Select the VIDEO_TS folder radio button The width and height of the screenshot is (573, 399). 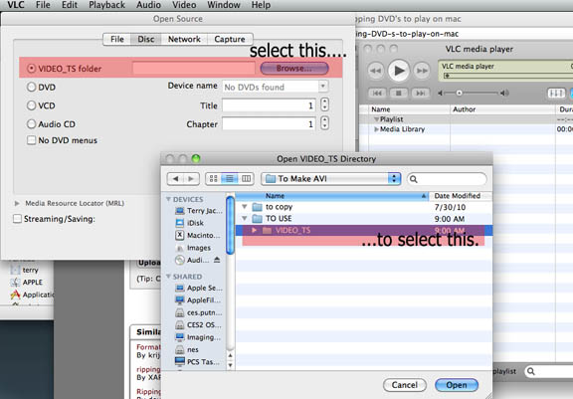click(32, 69)
